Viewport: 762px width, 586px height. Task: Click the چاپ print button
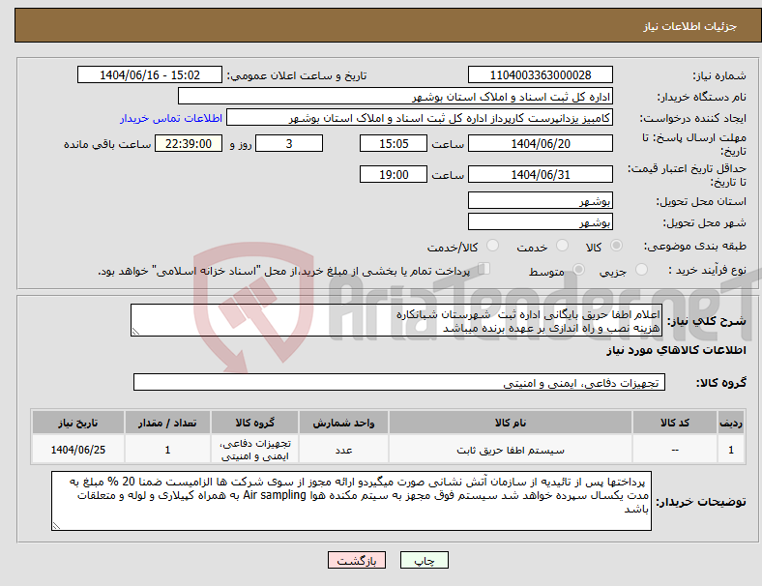pos(425,560)
